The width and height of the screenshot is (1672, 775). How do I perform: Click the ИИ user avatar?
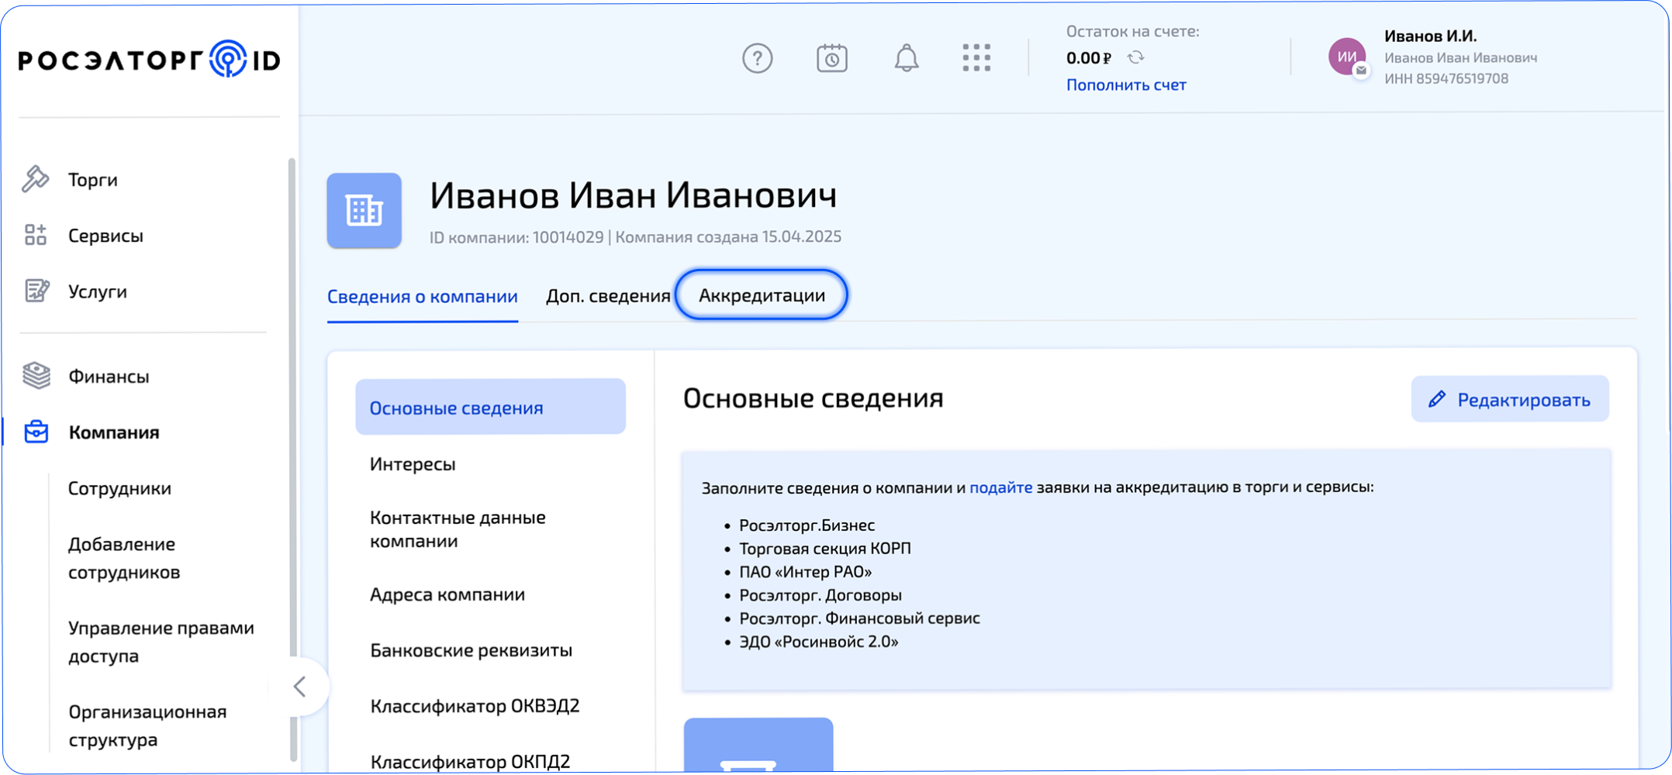[1347, 57]
